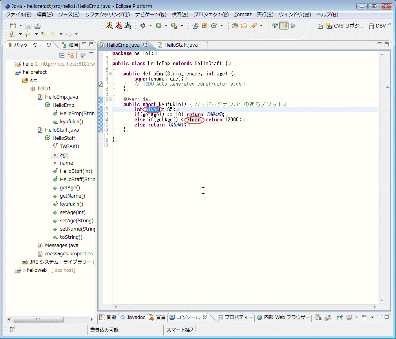Screen dimensions: 396x339
Task: Click the green Run button icon
Action: (x=159, y=26)
